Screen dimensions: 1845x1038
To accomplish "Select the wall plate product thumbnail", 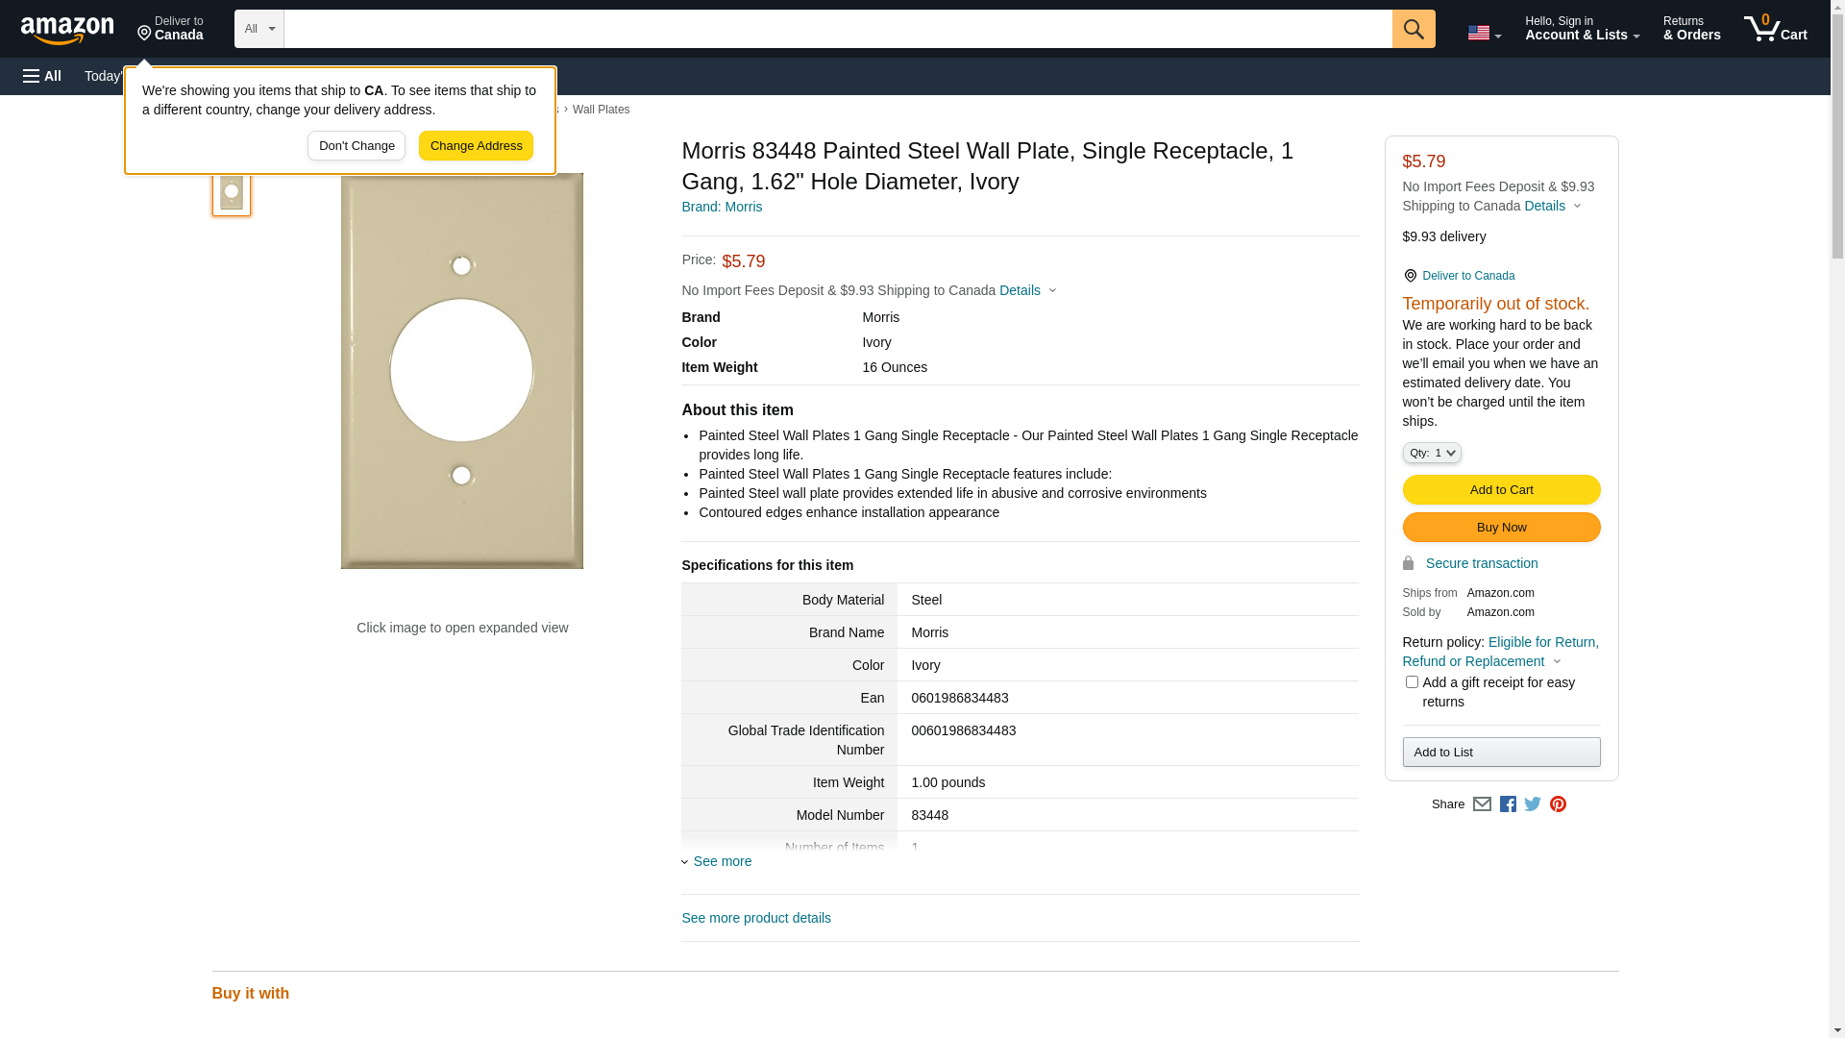I will [232, 192].
